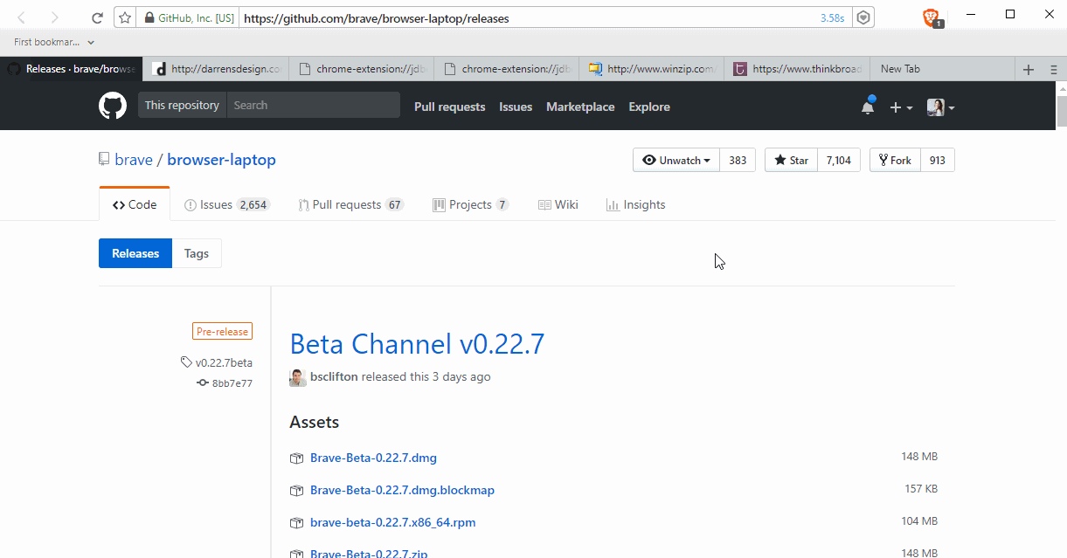Click package icon beside Brave-Beta-0.22.7.dmg
This screenshot has height=558, width=1067.
tap(296, 458)
